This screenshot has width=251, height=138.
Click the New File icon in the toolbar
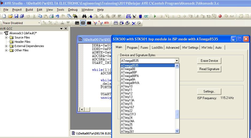tap(4, 16)
